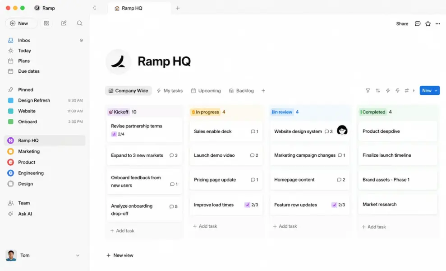
Task: Open Pinned section in sidebar
Action: (45, 89)
